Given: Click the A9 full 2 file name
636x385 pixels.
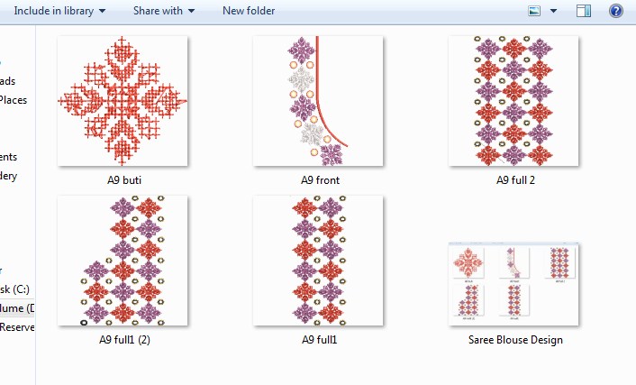Looking at the screenshot, I should (x=514, y=180).
